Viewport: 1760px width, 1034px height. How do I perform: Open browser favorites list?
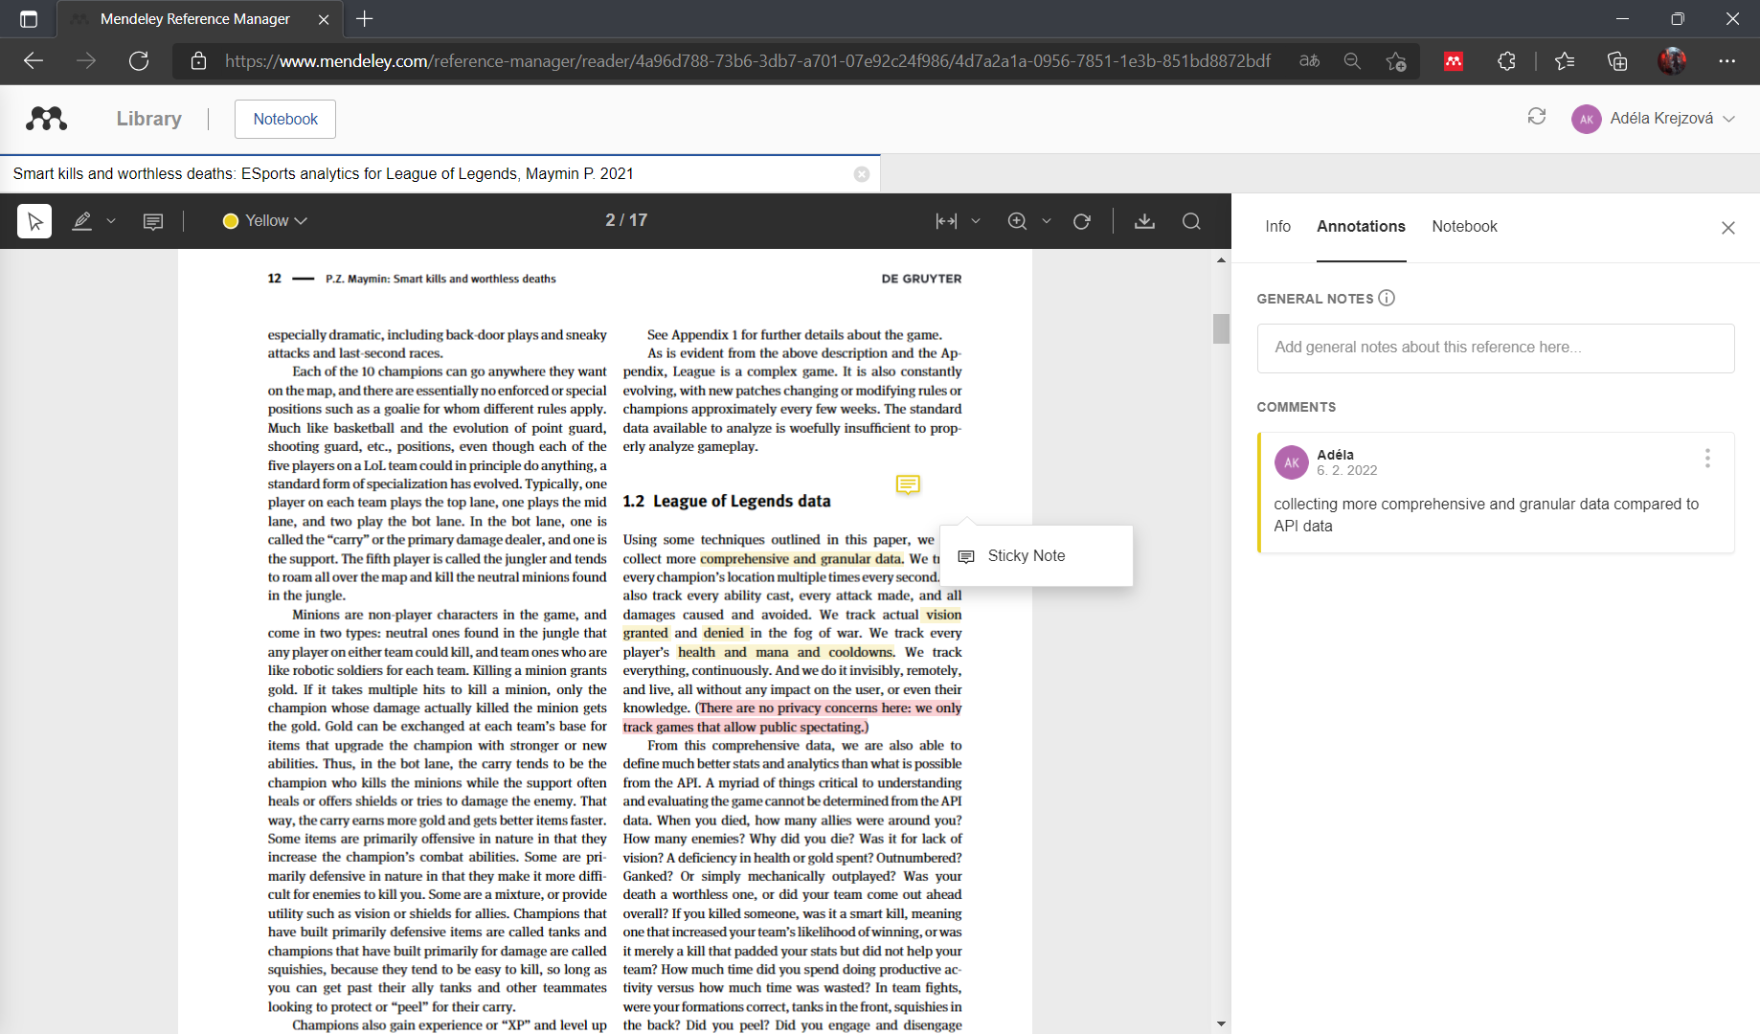tap(1565, 61)
